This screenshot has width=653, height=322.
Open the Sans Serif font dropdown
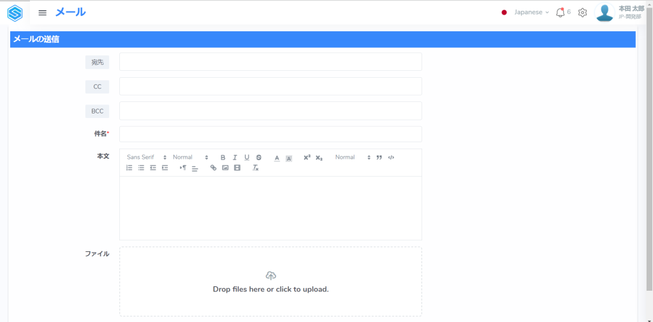click(146, 157)
